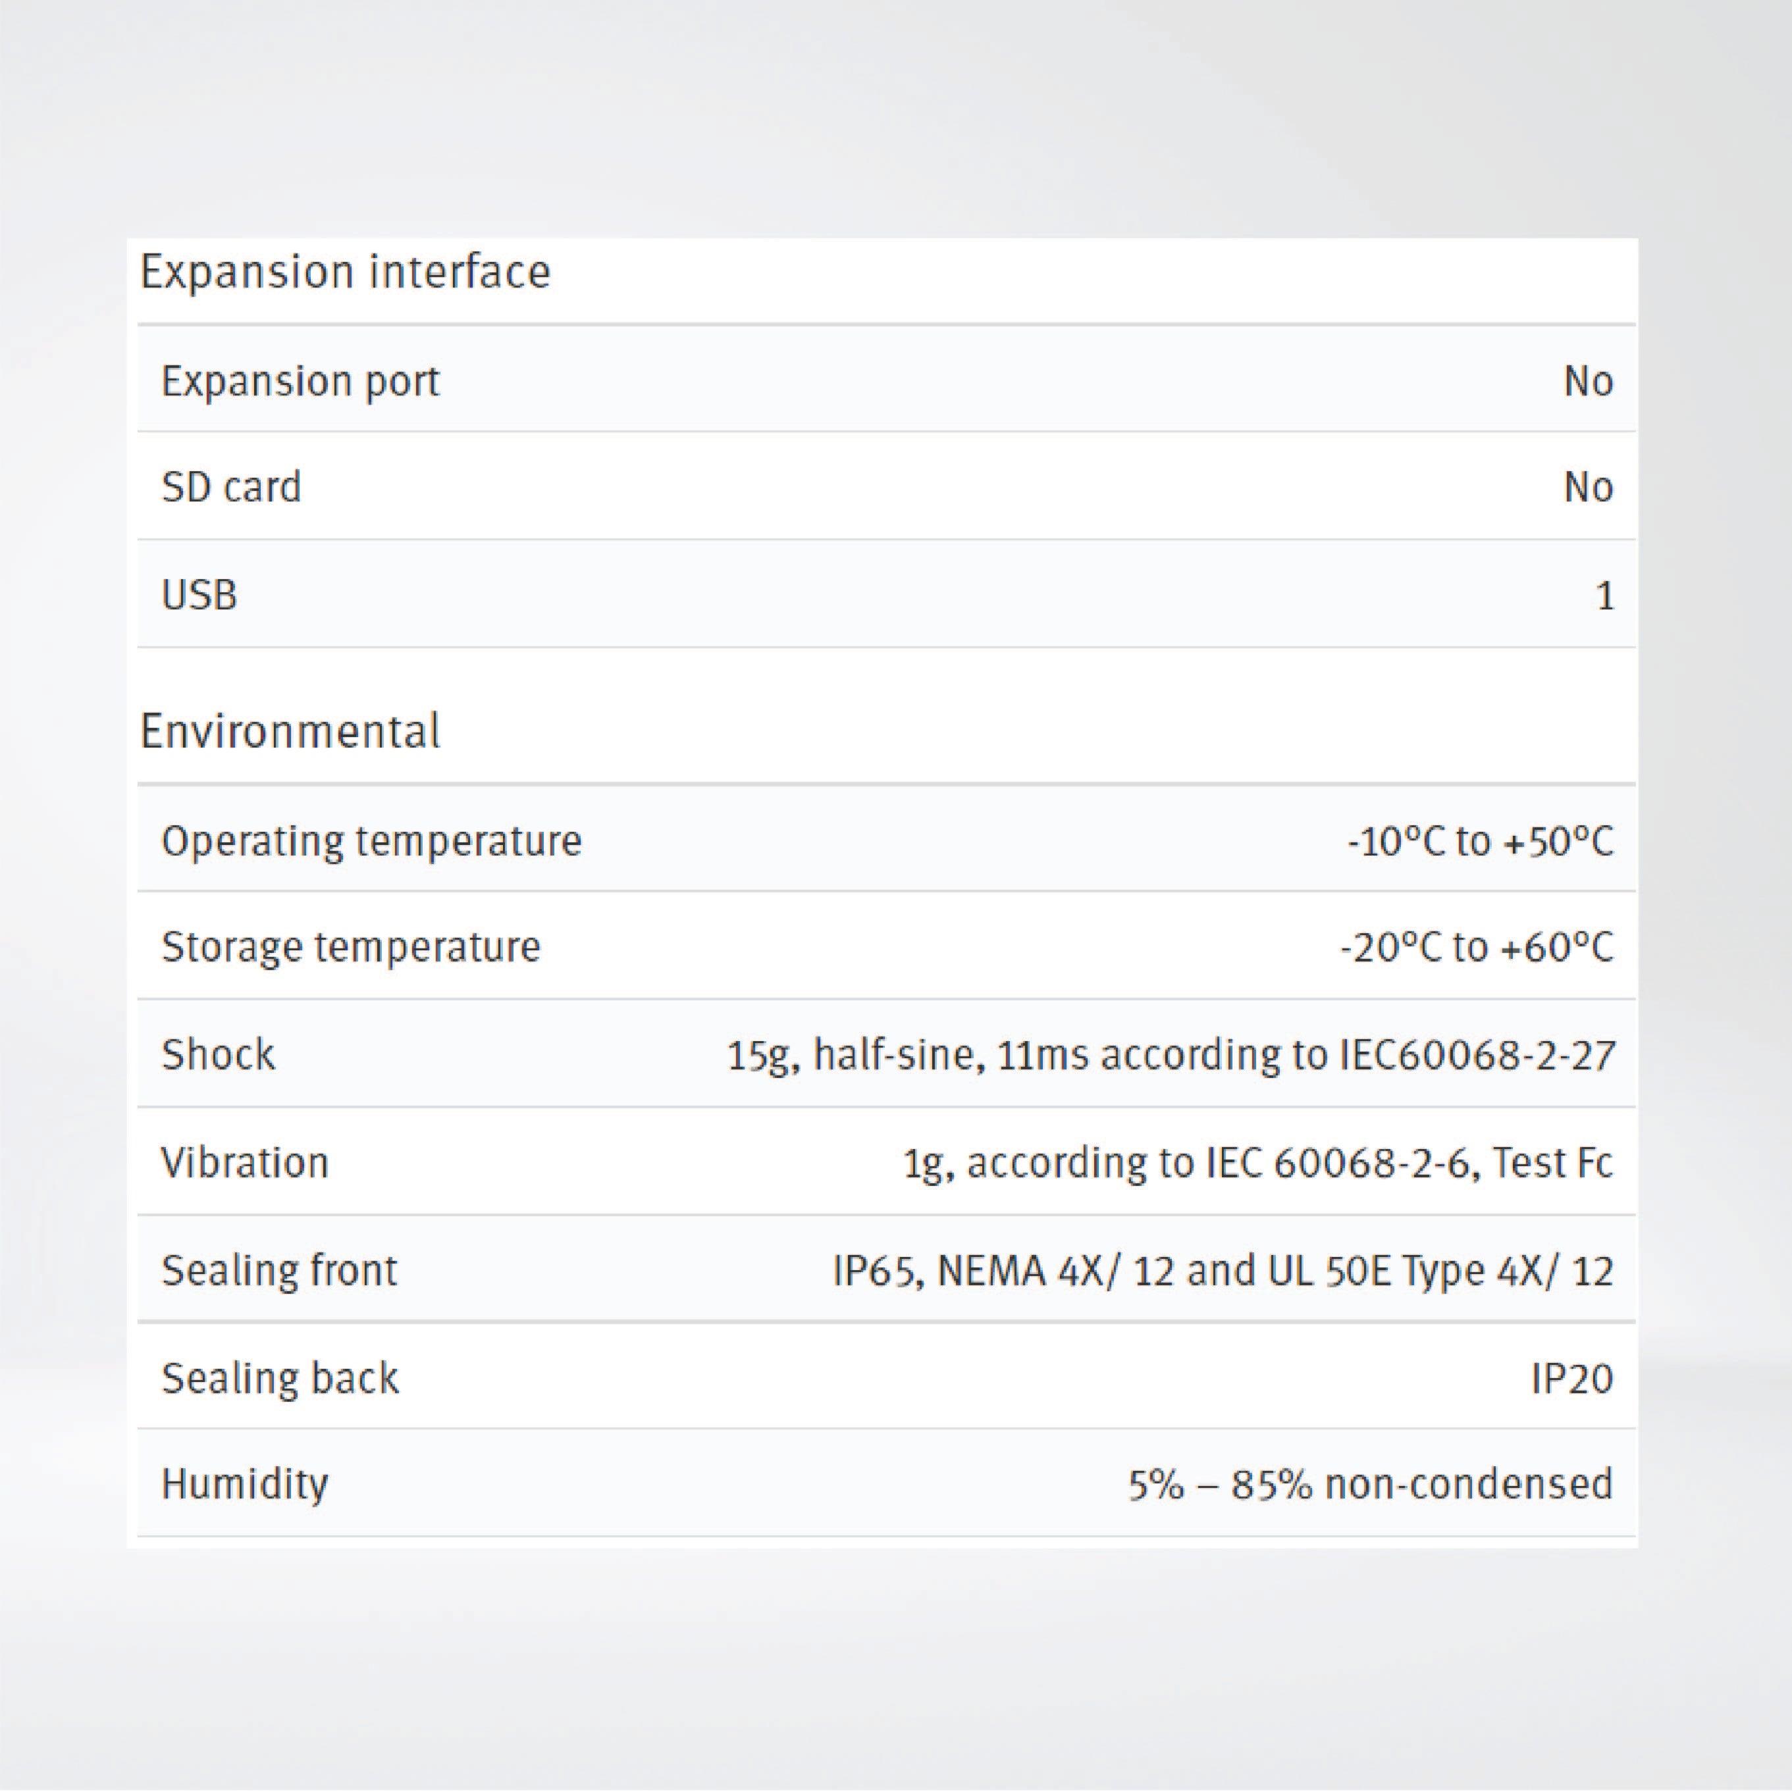
Task: Click the -20°C to +60°C value
Action: pos(1477,947)
